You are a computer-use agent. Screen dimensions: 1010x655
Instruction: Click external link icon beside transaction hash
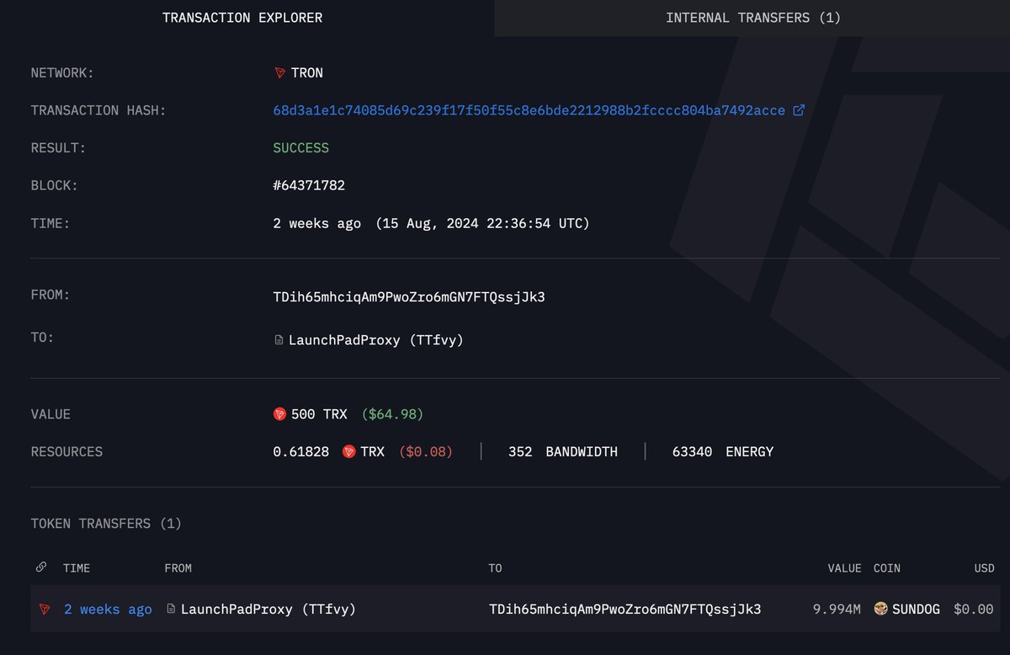800,110
